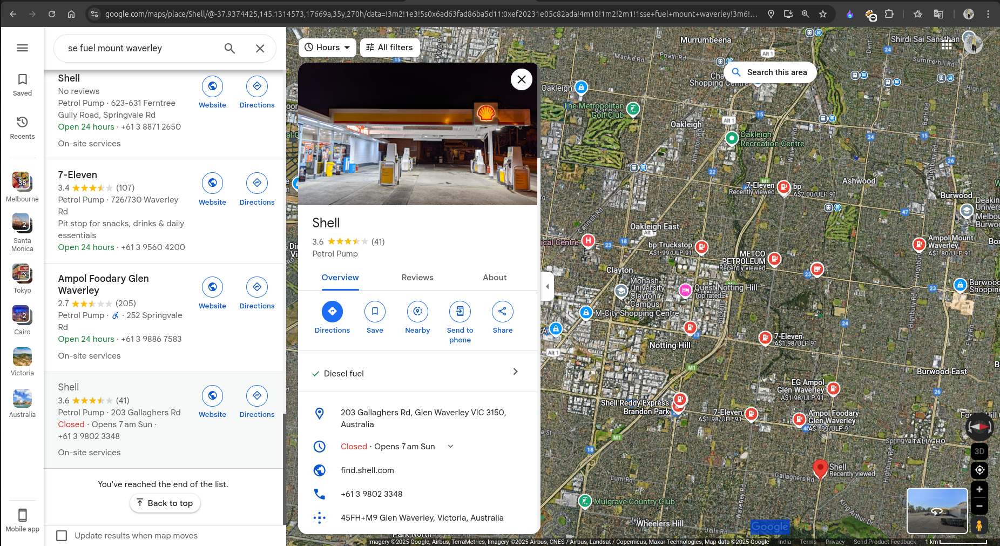Image resolution: width=1000 pixels, height=546 pixels.
Task: Switch map to 3D view
Action: coord(979,451)
